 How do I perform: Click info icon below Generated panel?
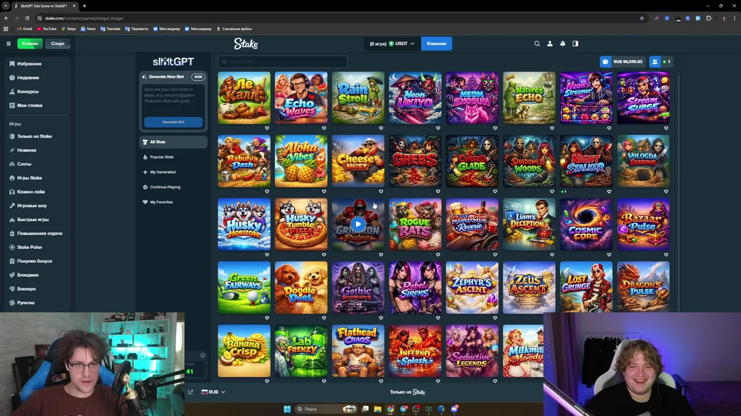pos(203,355)
